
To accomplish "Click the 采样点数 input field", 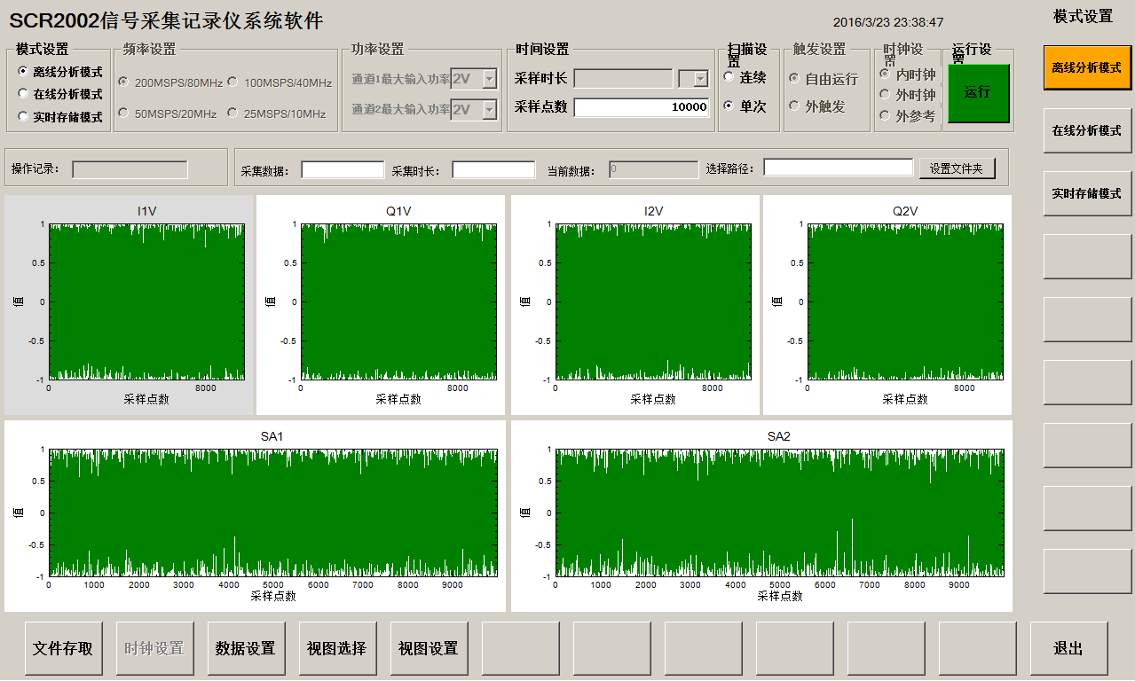I will coord(641,107).
